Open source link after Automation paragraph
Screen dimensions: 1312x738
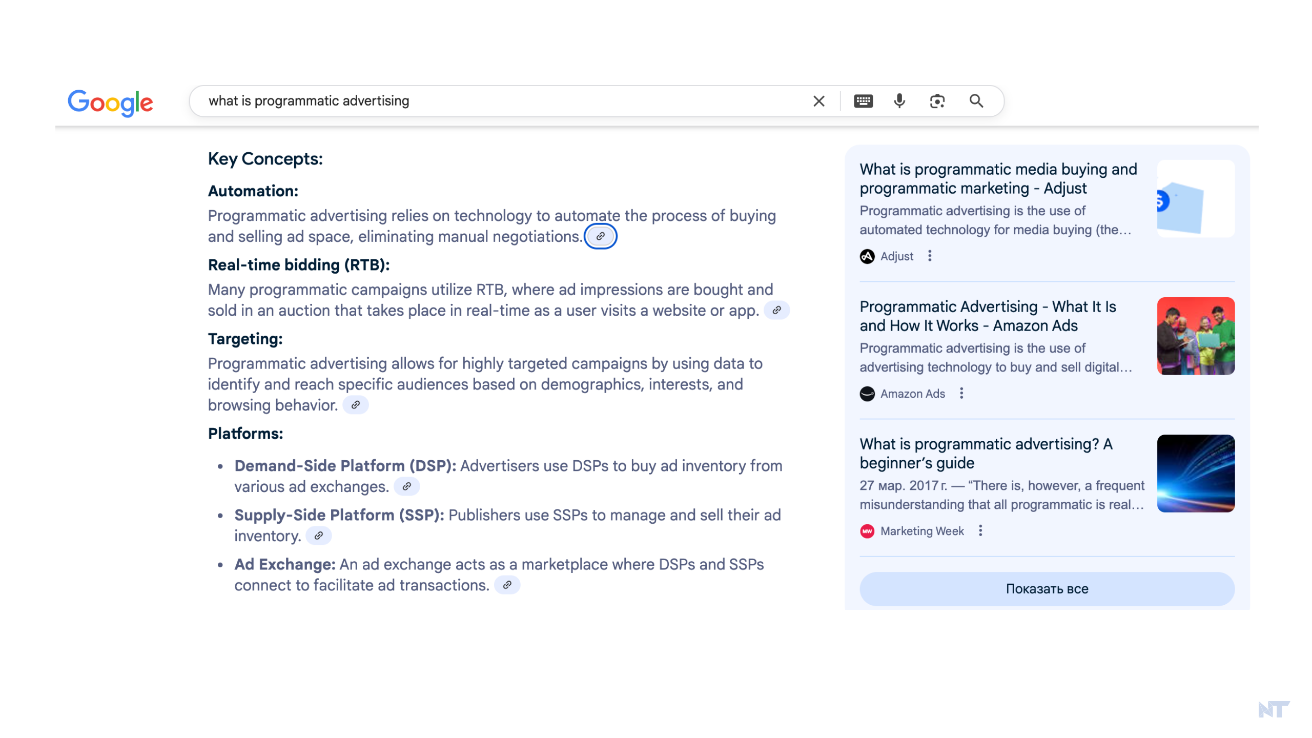(x=600, y=236)
